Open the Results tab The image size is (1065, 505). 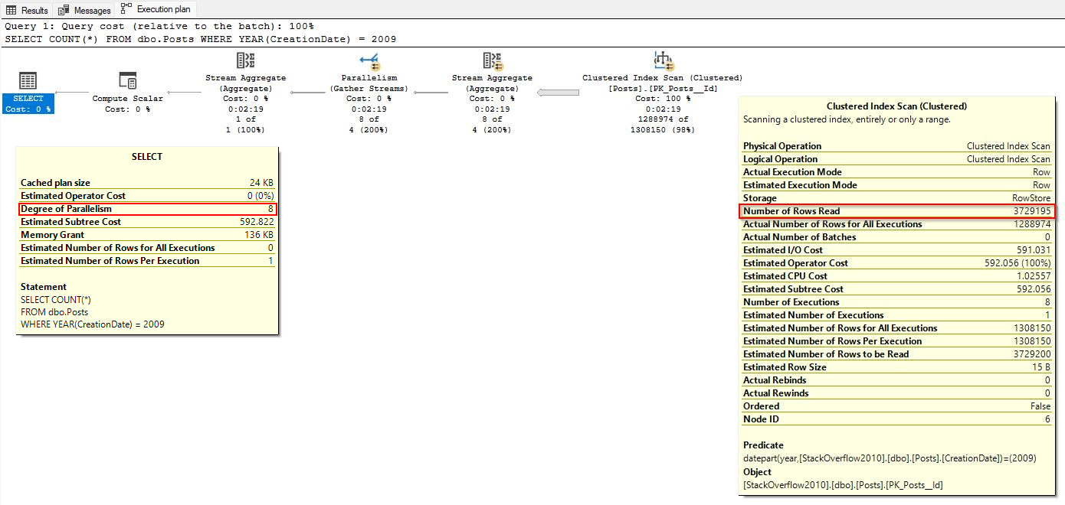coord(27,10)
